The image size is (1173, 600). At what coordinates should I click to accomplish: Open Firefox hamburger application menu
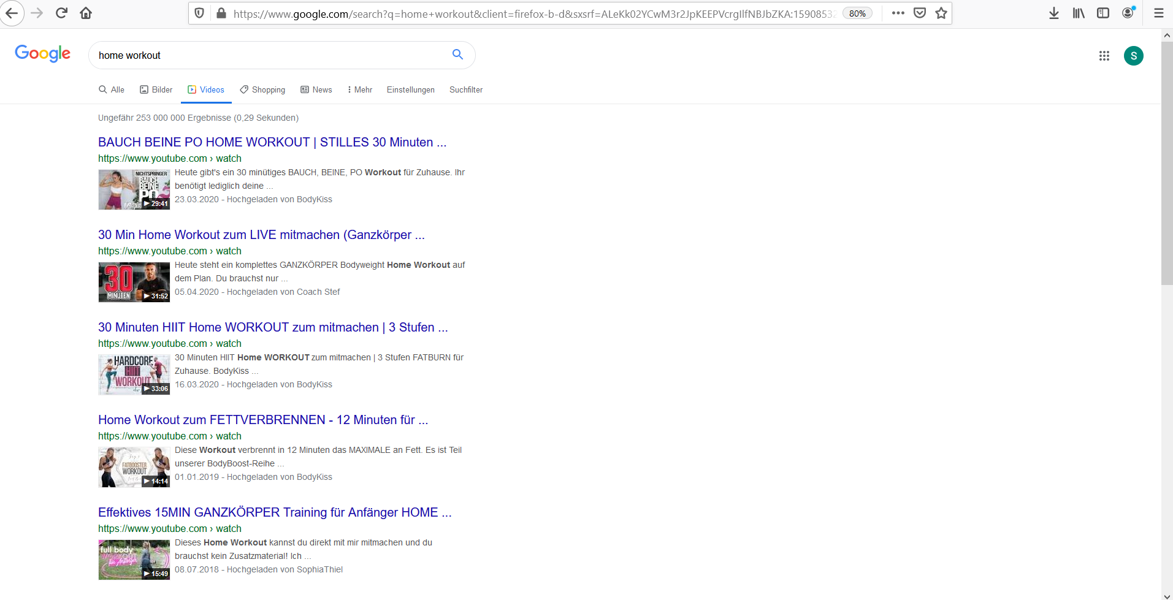click(1158, 13)
